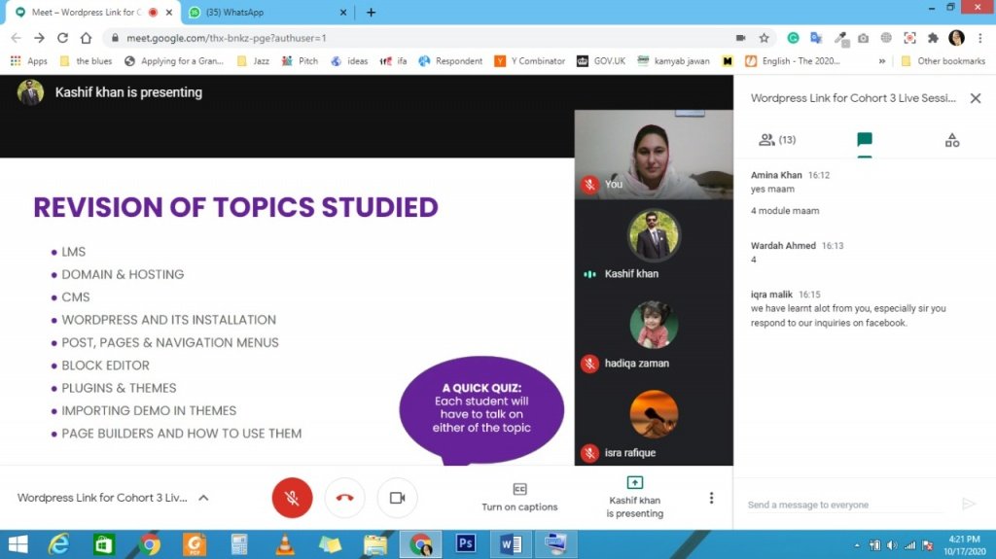This screenshot has width=996, height=559.
Task: Open the browser home page
Action: point(86,38)
